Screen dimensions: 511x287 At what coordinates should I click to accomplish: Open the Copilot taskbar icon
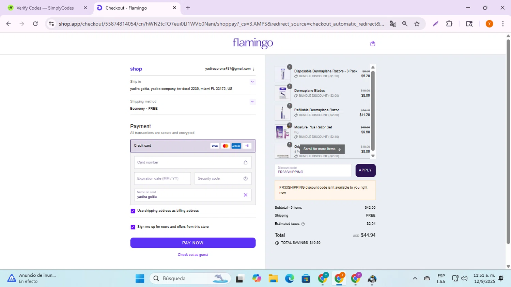tap(257, 278)
